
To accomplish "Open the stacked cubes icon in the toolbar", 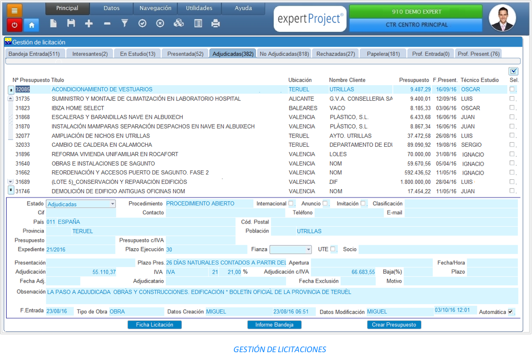I will (x=179, y=23).
